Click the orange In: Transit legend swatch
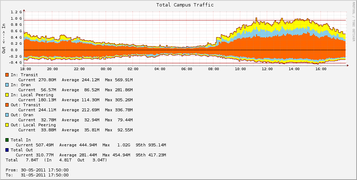 pos(7,75)
